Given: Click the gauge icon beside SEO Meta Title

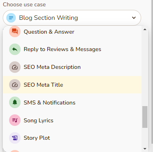Looking at the screenshot, I should click(x=15, y=85).
